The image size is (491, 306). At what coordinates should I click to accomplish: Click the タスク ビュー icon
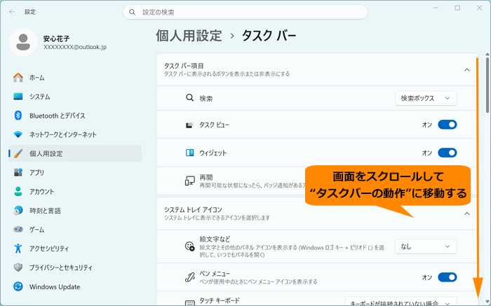pos(189,125)
